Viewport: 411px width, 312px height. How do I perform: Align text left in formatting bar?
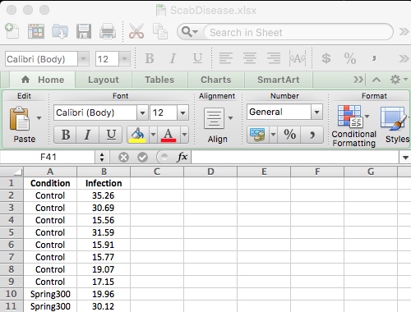[x=226, y=58]
